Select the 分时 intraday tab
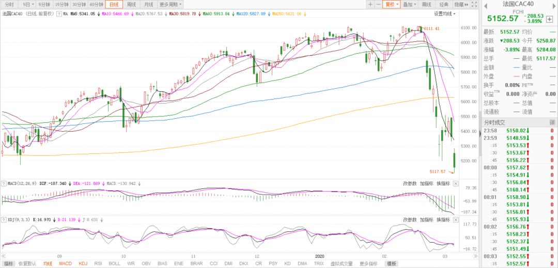Viewport: 558px width, 268px height. 9,4
